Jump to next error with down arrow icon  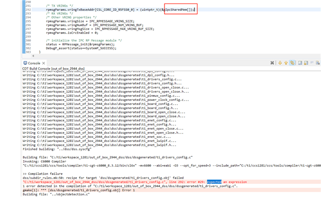click(280, 63)
